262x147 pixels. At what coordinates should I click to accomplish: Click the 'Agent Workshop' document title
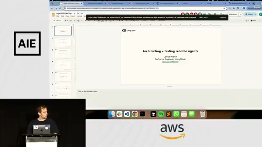pos(64,13)
